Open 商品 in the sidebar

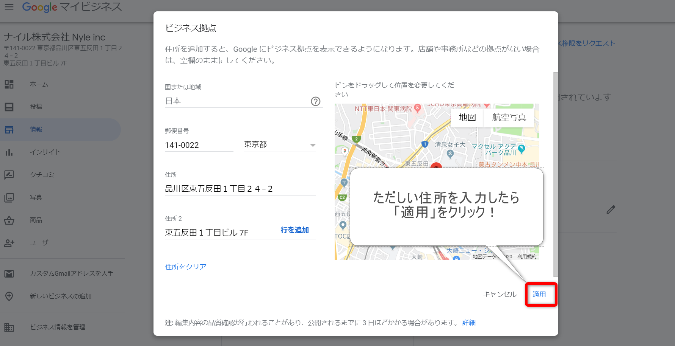pyautogui.click(x=36, y=220)
